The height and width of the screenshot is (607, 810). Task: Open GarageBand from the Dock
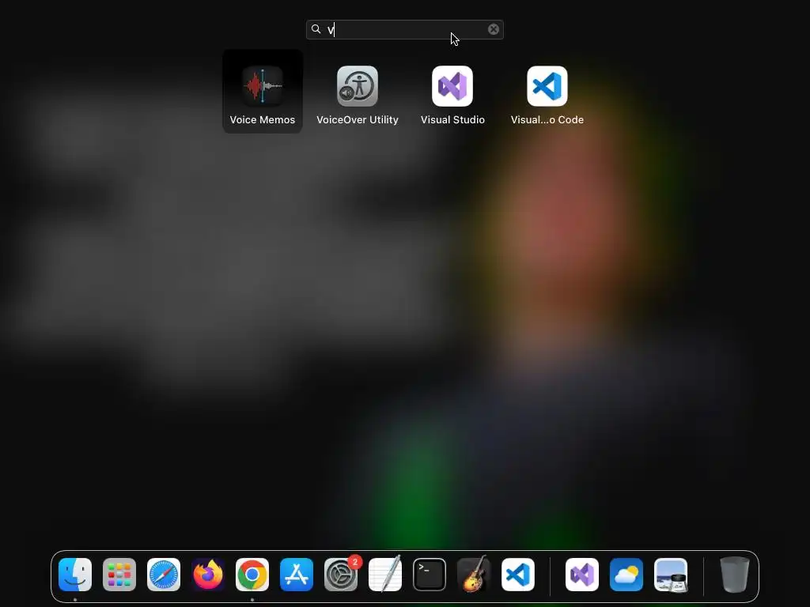point(474,575)
